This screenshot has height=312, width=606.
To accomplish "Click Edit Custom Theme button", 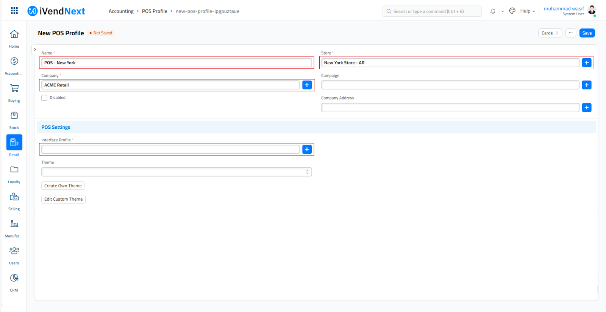I will pyautogui.click(x=63, y=199).
